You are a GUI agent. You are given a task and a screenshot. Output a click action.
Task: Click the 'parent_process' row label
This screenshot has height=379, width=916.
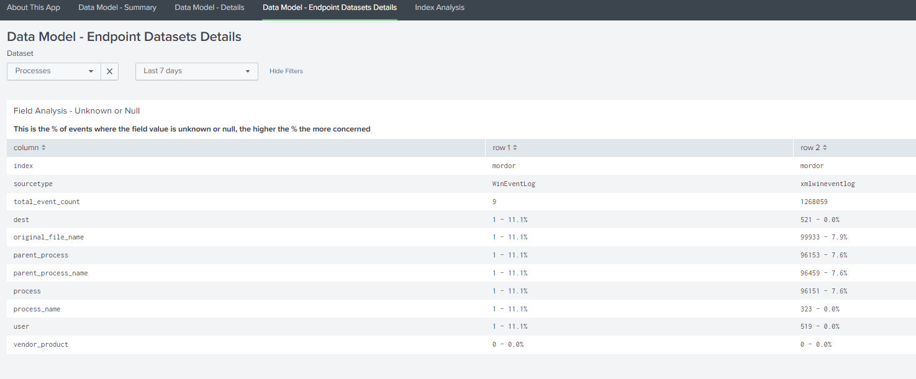(41, 256)
